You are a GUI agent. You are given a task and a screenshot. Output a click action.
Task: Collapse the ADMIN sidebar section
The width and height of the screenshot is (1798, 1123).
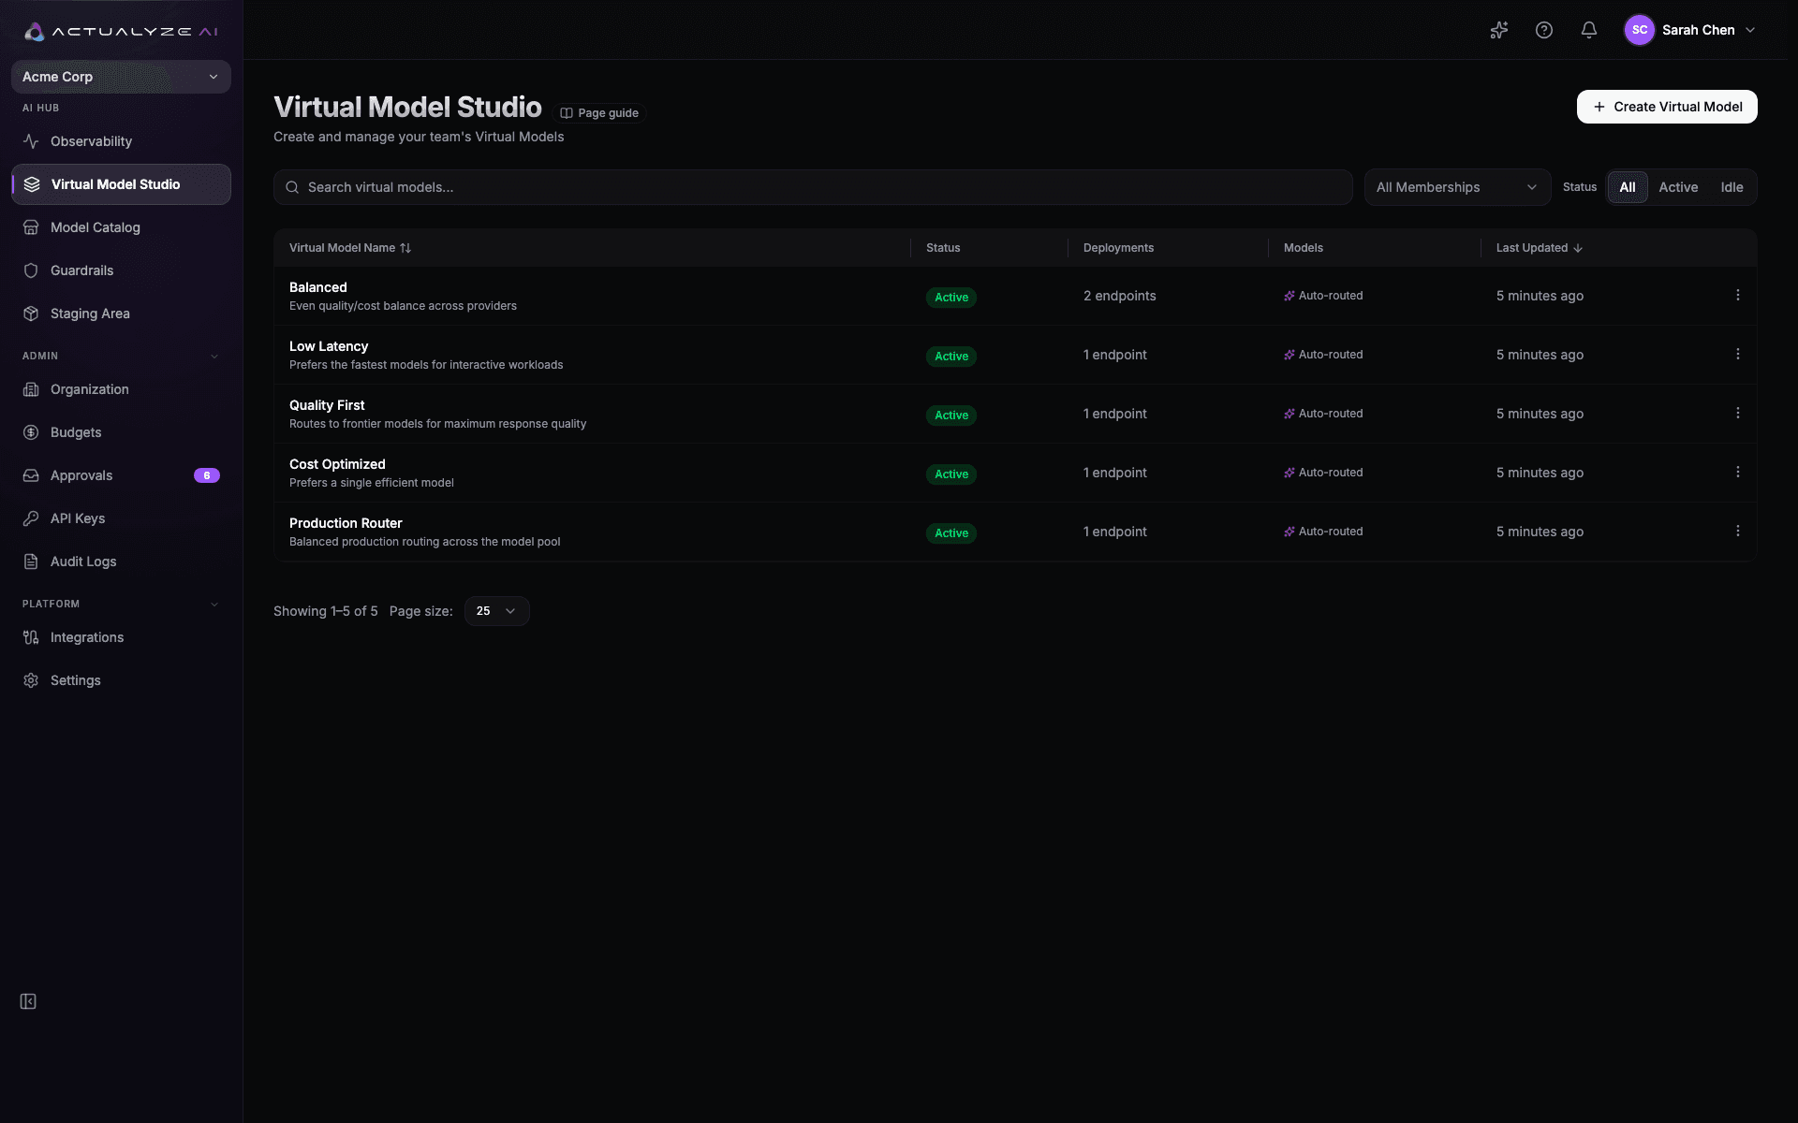click(x=214, y=356)
